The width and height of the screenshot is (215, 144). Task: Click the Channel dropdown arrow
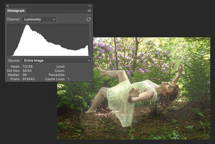point(54,20)
